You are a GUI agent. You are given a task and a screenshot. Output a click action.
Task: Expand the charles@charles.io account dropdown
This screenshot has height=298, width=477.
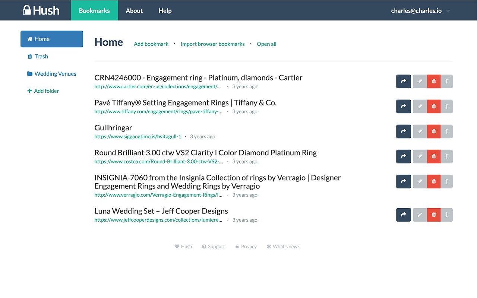(421, 11)
